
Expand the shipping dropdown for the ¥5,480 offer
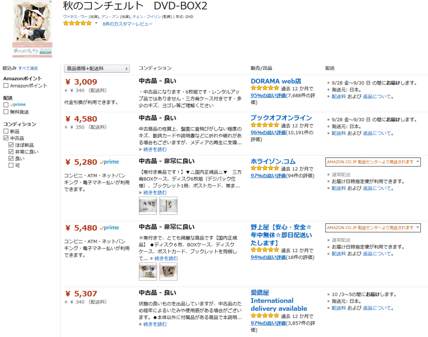373,228
